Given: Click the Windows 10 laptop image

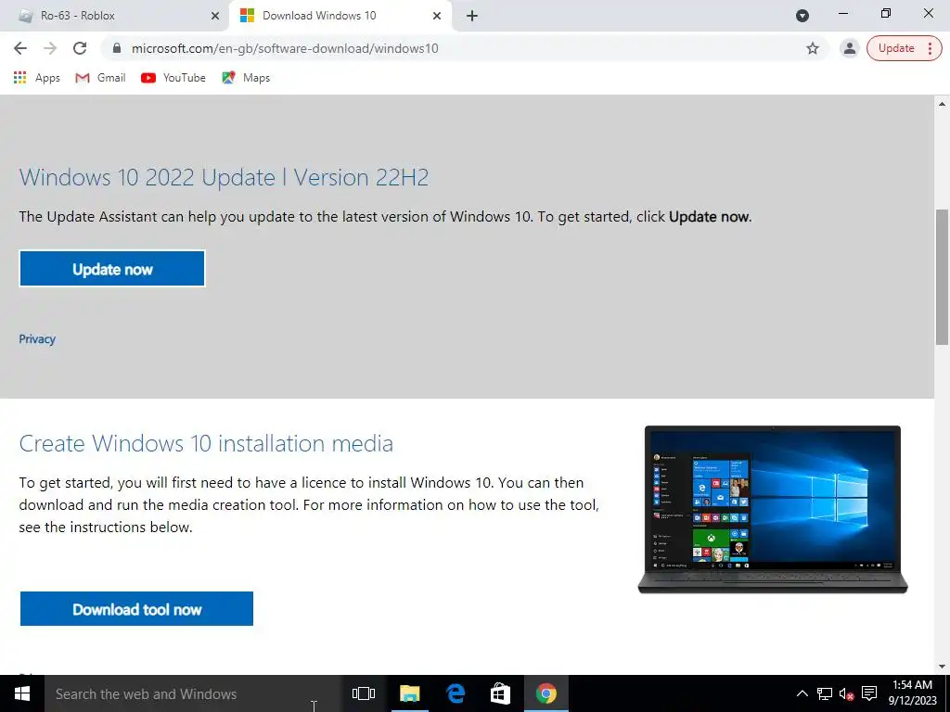Looking at the screenshot, I should 773,510.
